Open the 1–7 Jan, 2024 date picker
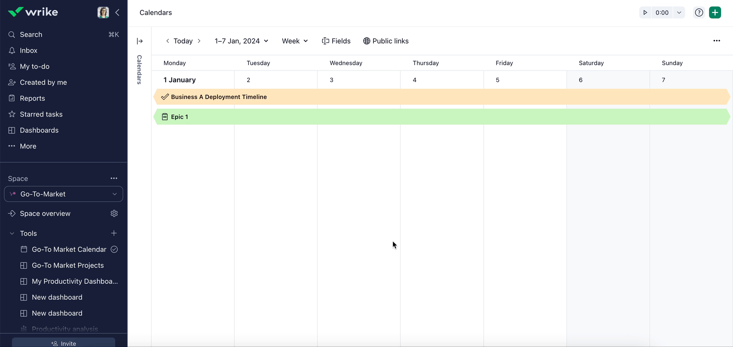The image size is (733, 347). [241, 41]
